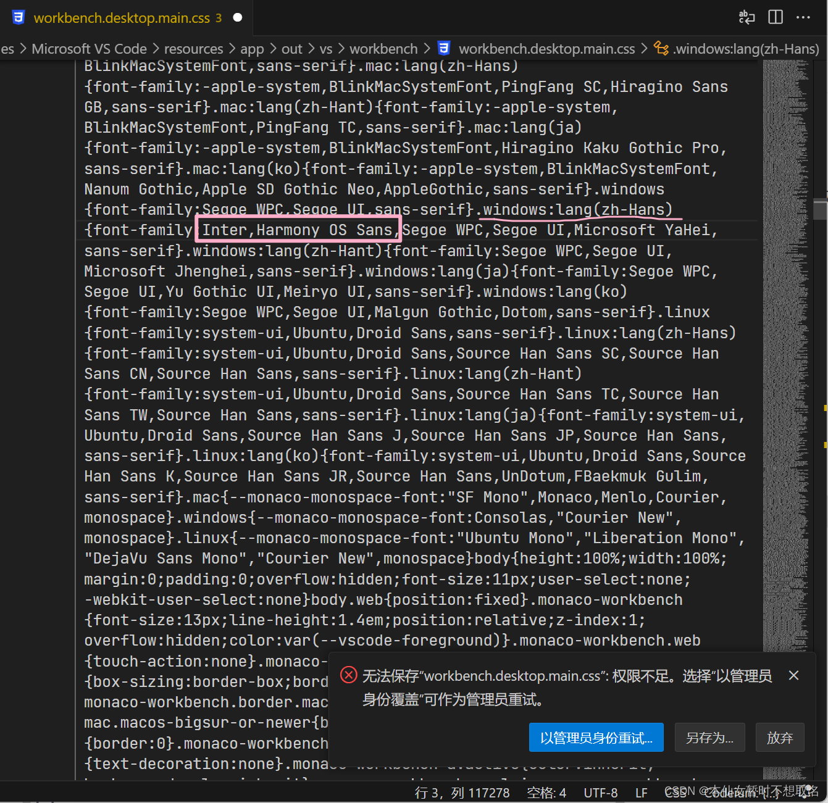
Task: Click the text Nanum Gothic in the code
Action: click(138, 189)
